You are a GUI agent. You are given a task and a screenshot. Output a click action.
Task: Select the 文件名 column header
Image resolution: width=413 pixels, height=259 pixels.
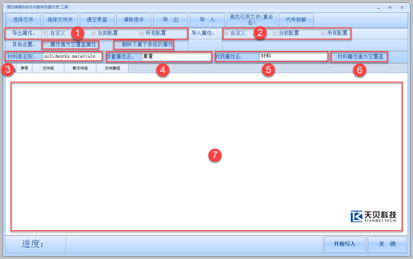(x=48, y=68)
